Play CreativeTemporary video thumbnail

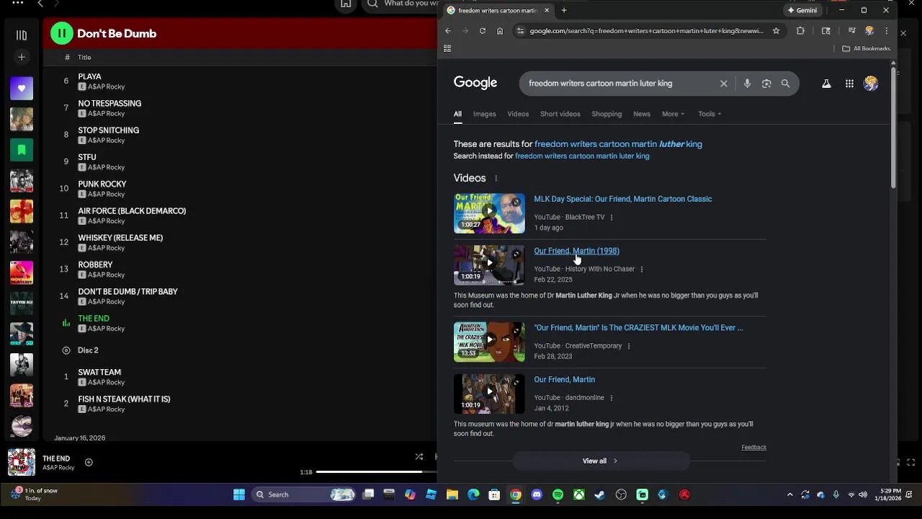489,342
